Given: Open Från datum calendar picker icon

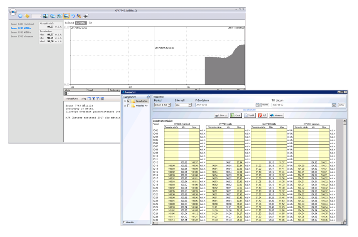Looking at the screenshot, I should point(258,105).
